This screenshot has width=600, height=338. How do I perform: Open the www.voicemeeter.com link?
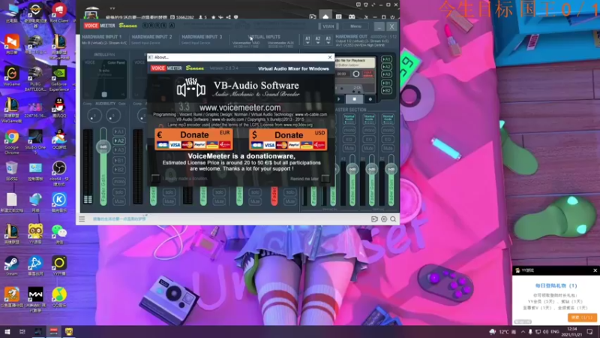pyautogui.click(x=240, y=107)
